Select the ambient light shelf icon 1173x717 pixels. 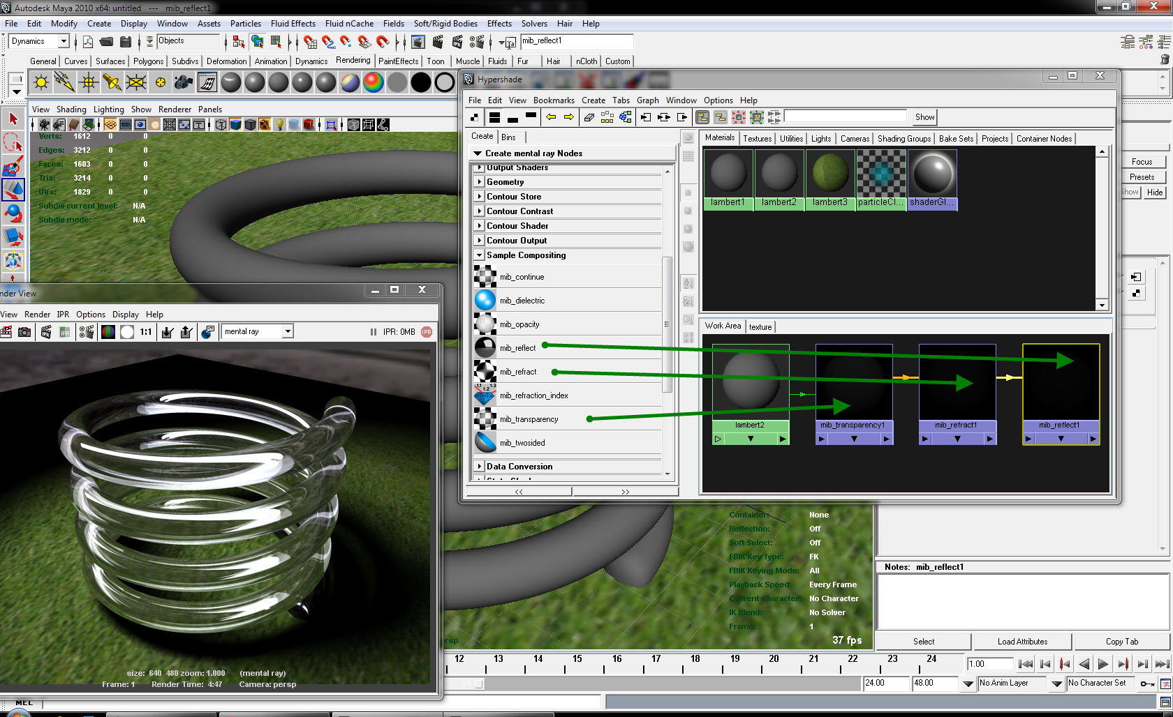click(x=41, y=83)
